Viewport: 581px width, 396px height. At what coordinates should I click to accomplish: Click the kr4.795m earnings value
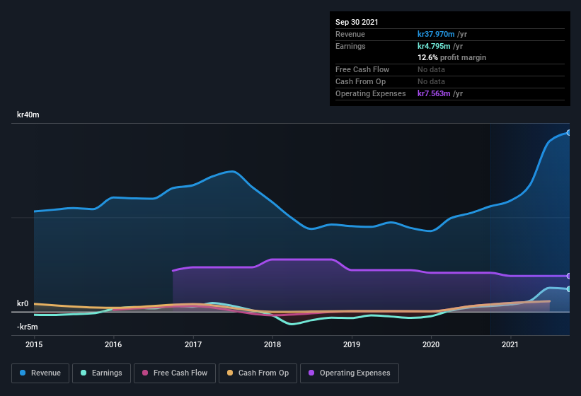434,46
